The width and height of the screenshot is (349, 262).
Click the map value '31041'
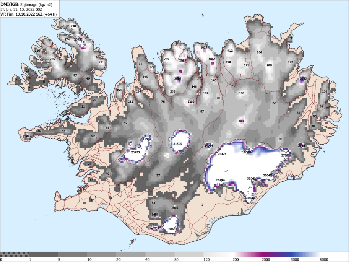click(x=251, y=179)
